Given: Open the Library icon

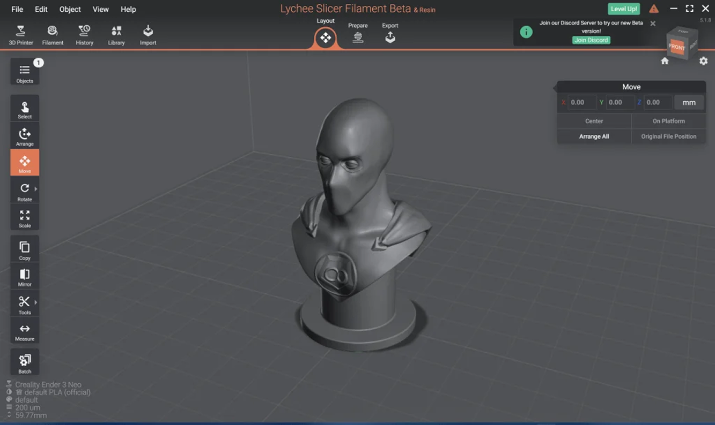Looking at the screenshot, I should click(x=116, y=35).
